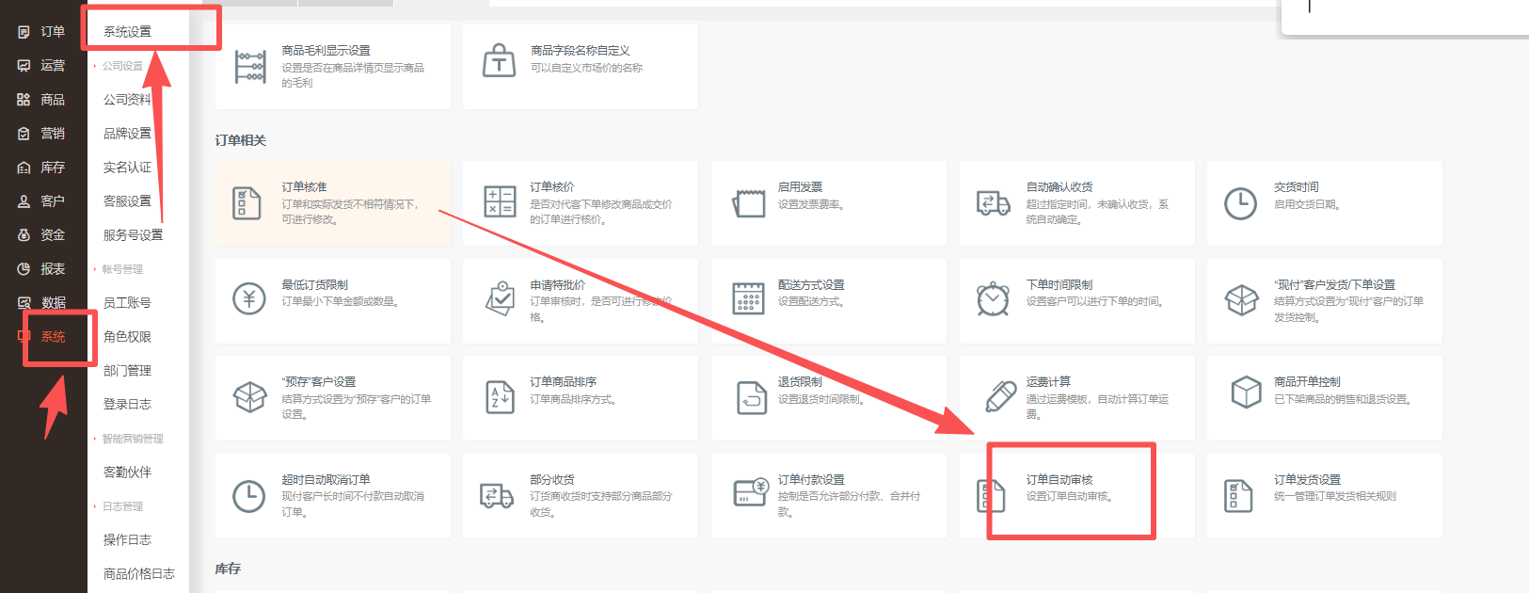Open the 启用发票 title link
Screen dimensions: 1529x593
(x=800, y=187)
